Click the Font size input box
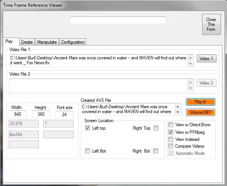The image size is (227, 186). pyautogui.click(x=64, y=114)
